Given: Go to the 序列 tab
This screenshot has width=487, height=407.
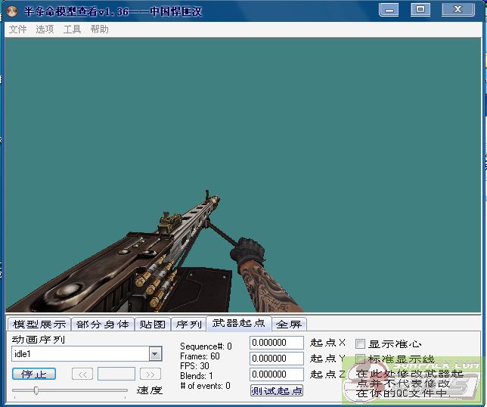Looking at the screenshot, I should pos(188,324).
